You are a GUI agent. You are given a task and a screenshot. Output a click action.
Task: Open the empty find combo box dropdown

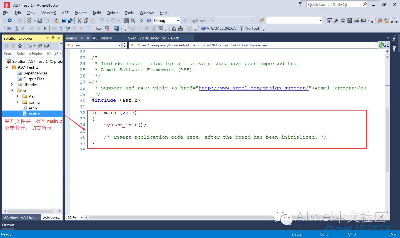pyautogui.click(x=321, y=21)
